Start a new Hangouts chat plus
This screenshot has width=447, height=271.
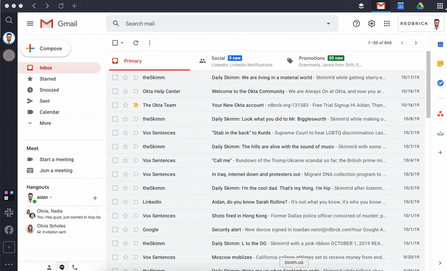click(x=95, y=198)
